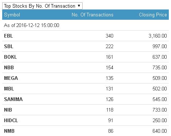Viewport: 171px width, 136px height.
Task: Open the NIB stock symbol
Action: coord(8,110)
